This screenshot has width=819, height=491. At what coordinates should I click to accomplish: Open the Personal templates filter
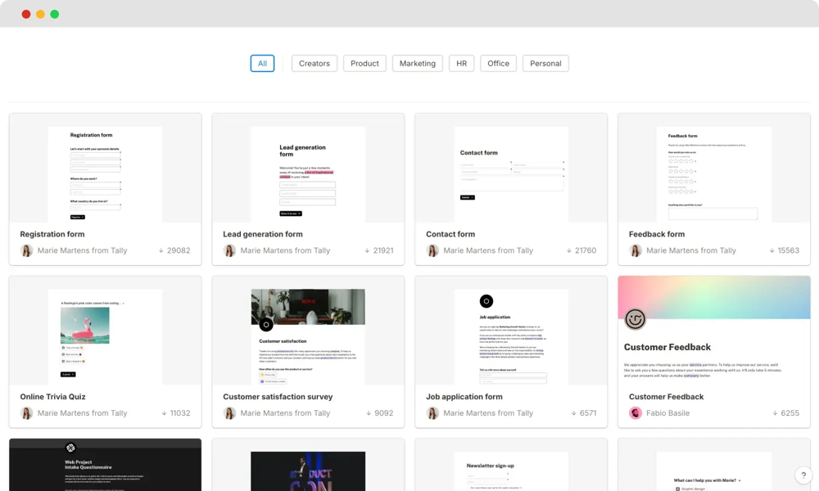tap(545, 64)
